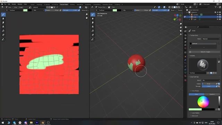This screenshot has height=125, width=222.
Task: Toggle Cube visibility eye in outliner
Action: 217,17
